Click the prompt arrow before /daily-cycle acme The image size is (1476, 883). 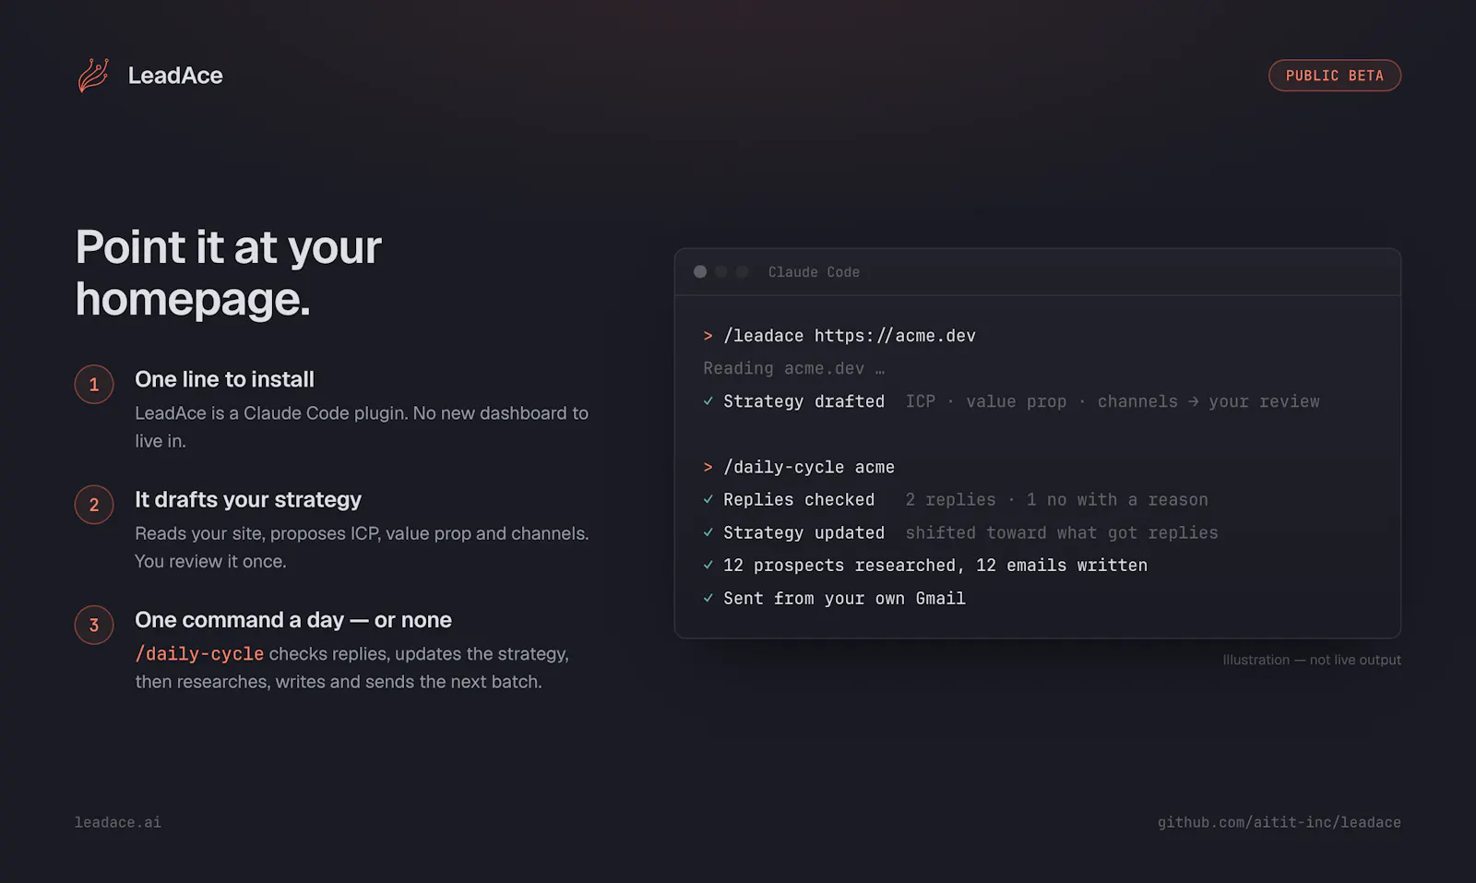pos(708,467)
